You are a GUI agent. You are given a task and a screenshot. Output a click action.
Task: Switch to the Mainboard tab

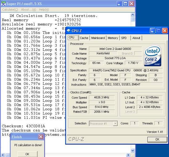click(98, 38)
